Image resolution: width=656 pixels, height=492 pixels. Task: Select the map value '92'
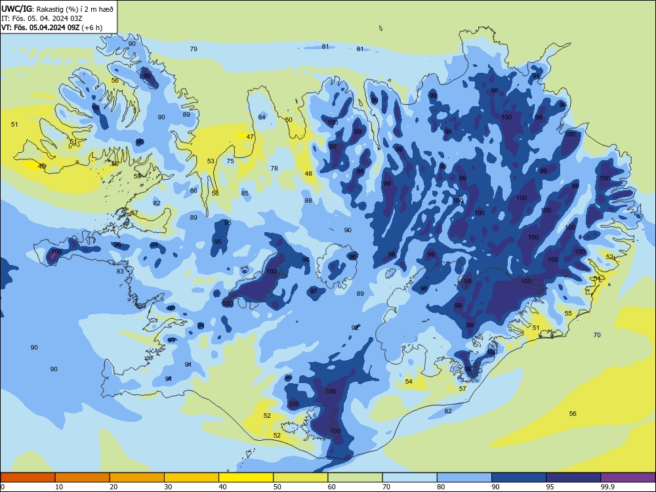click(355, 328)
